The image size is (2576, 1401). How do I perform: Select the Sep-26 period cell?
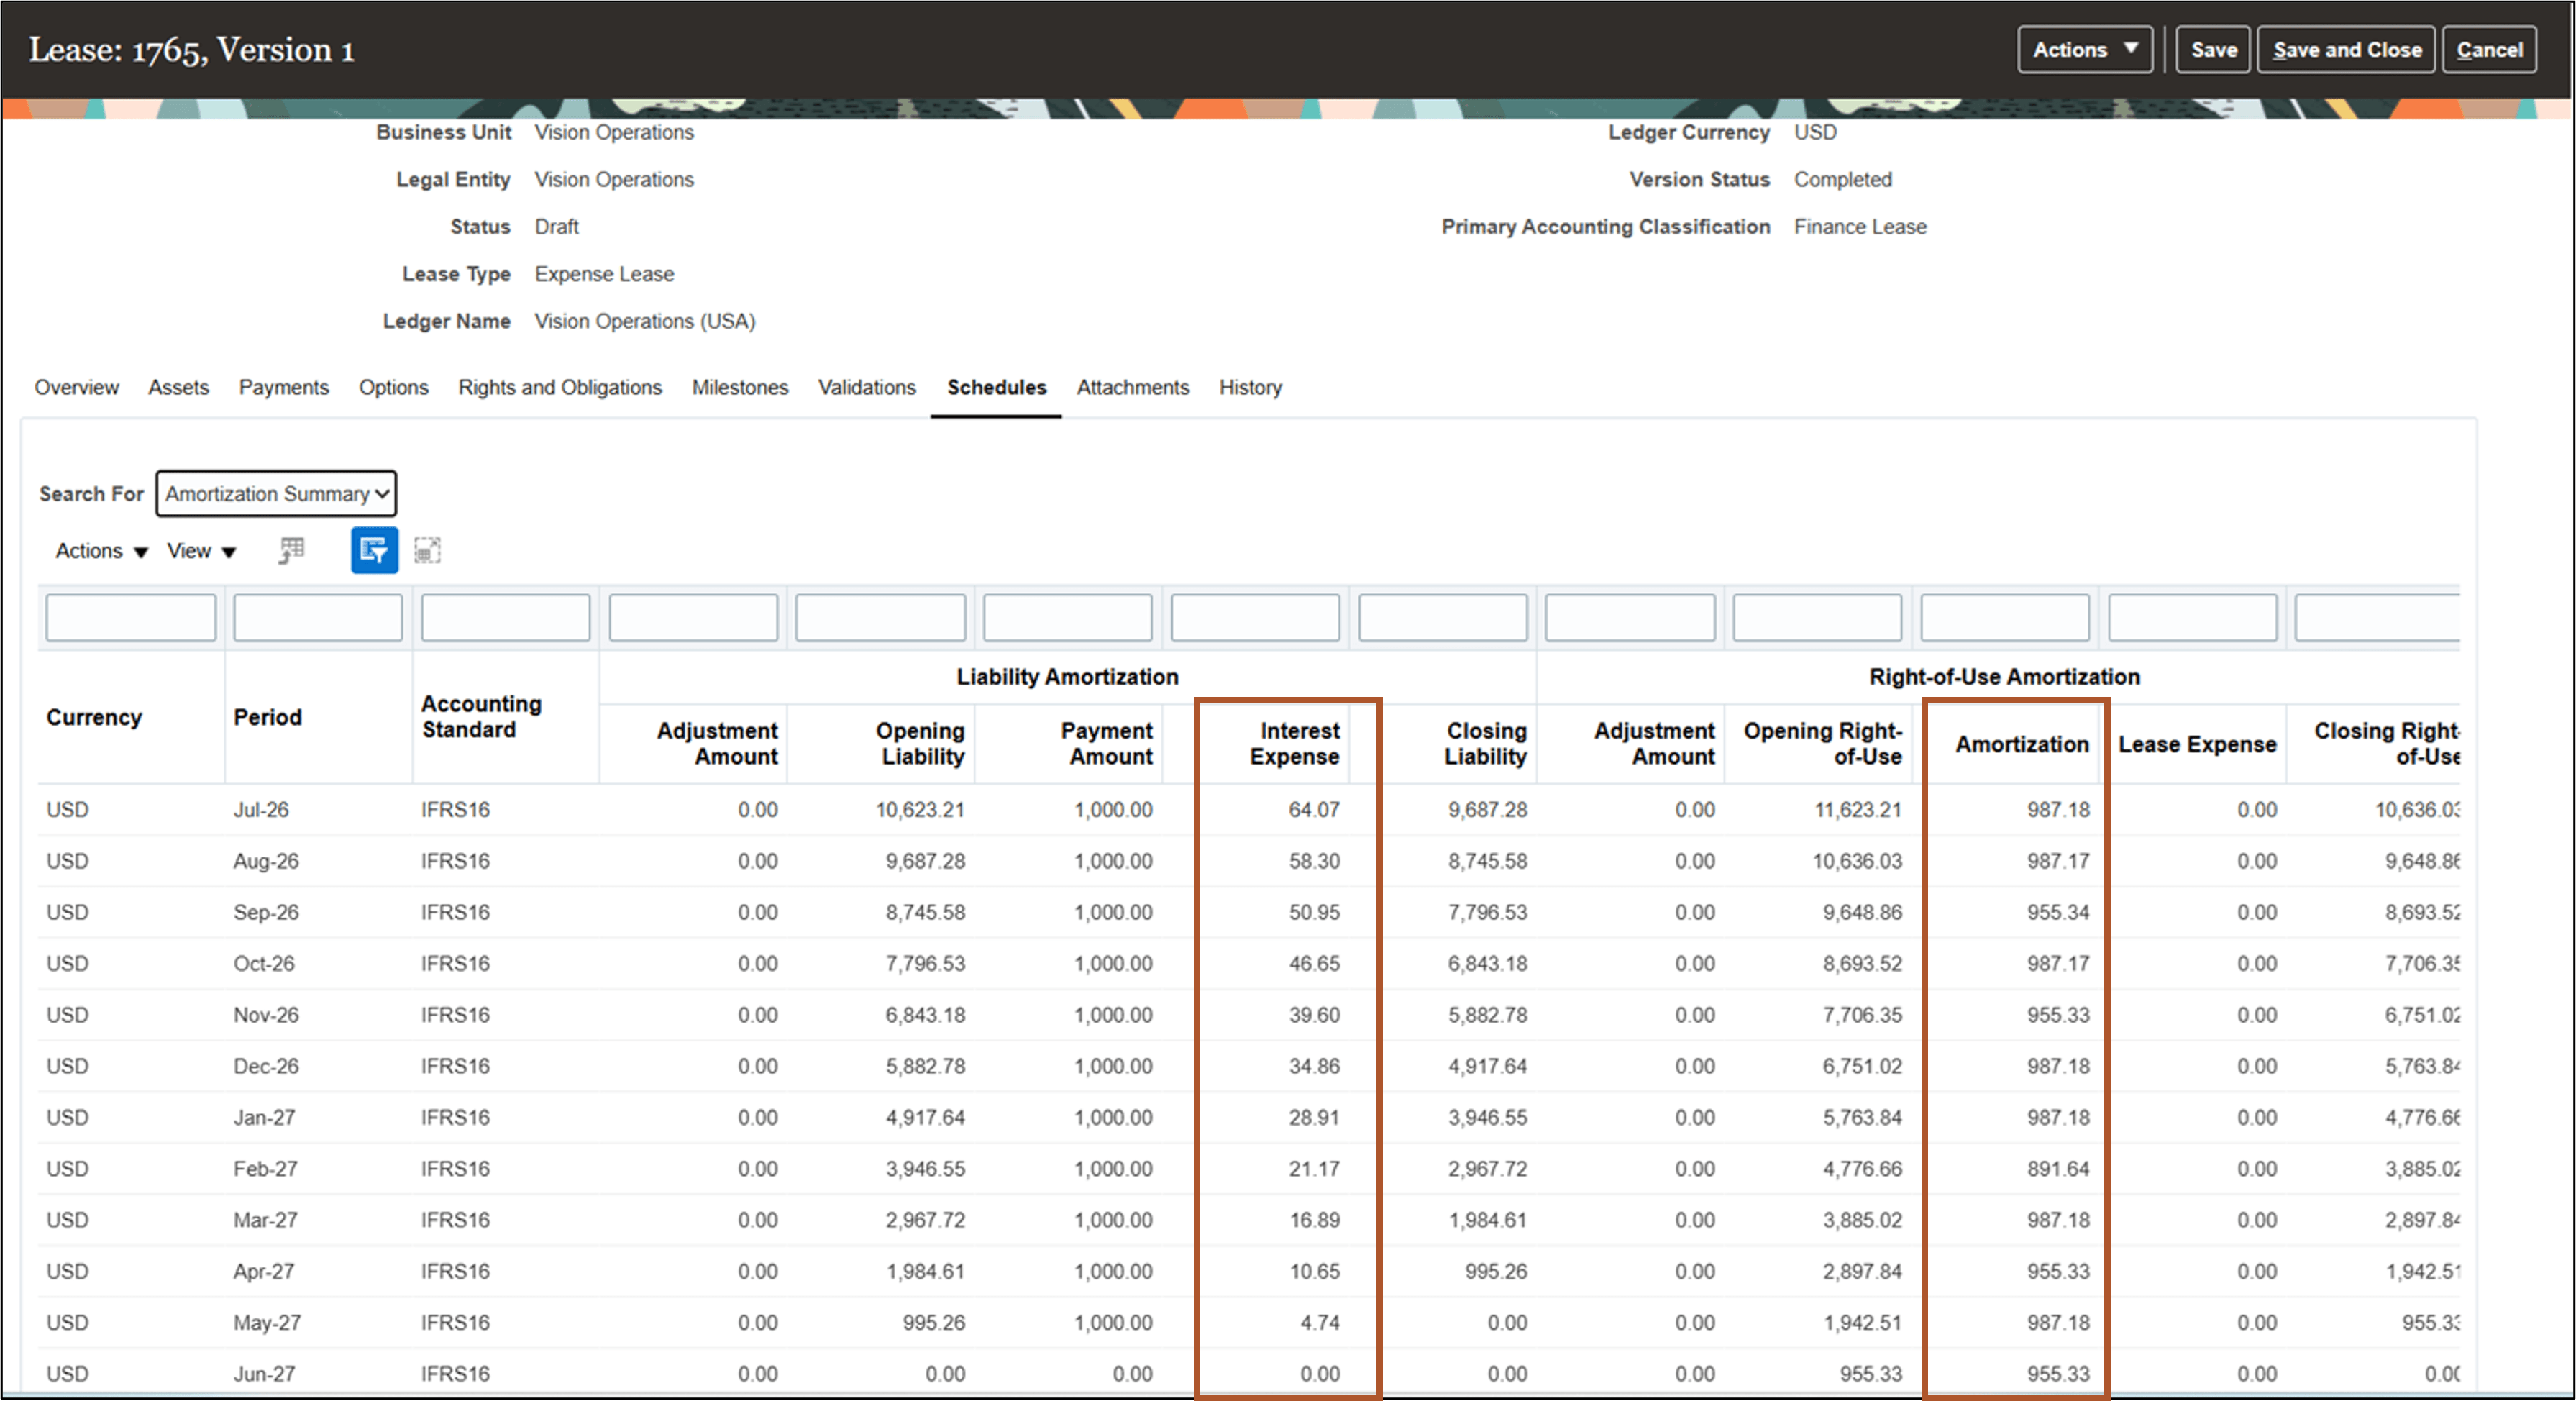coord(266,912)
